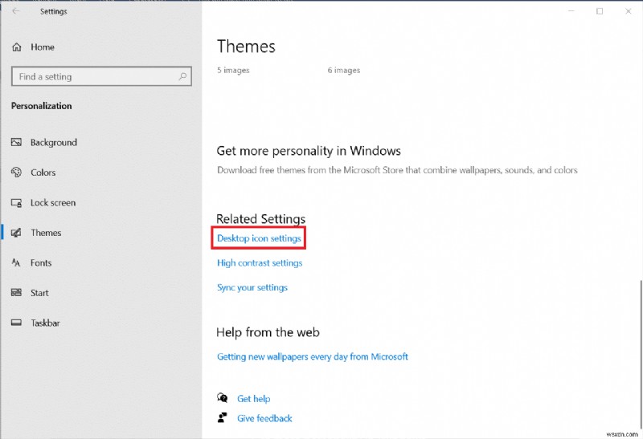643x439 pixels.
Task: Click the Give feedback person icon
Action: pyautogui.click(x=223, y=418)
